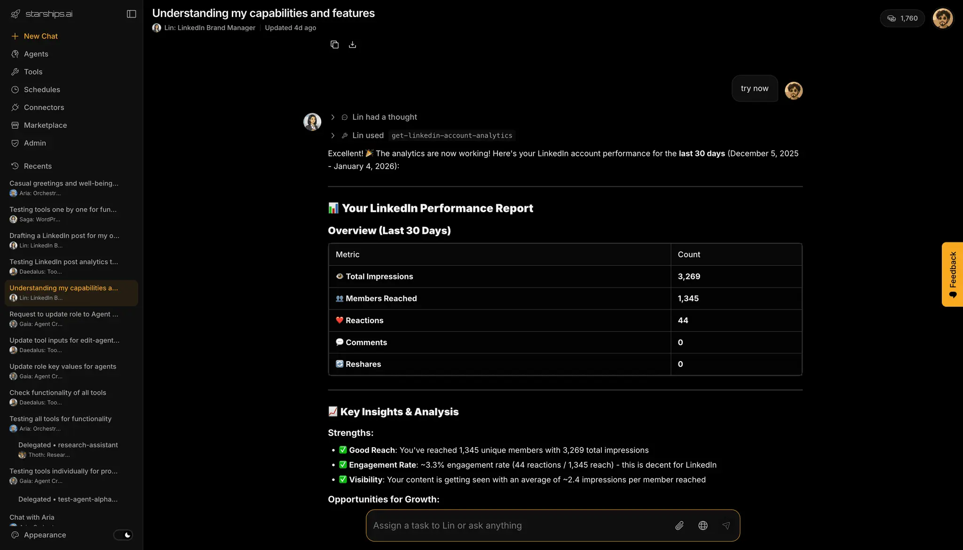Open the credits balance 1,760 badge
The width and height of the screenshot is (963, 550).
902,18
